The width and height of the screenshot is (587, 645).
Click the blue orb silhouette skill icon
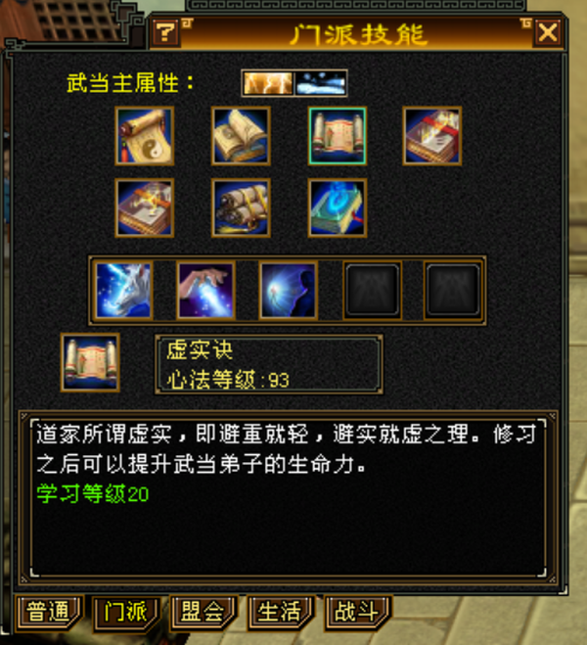(x=289, y=291)
